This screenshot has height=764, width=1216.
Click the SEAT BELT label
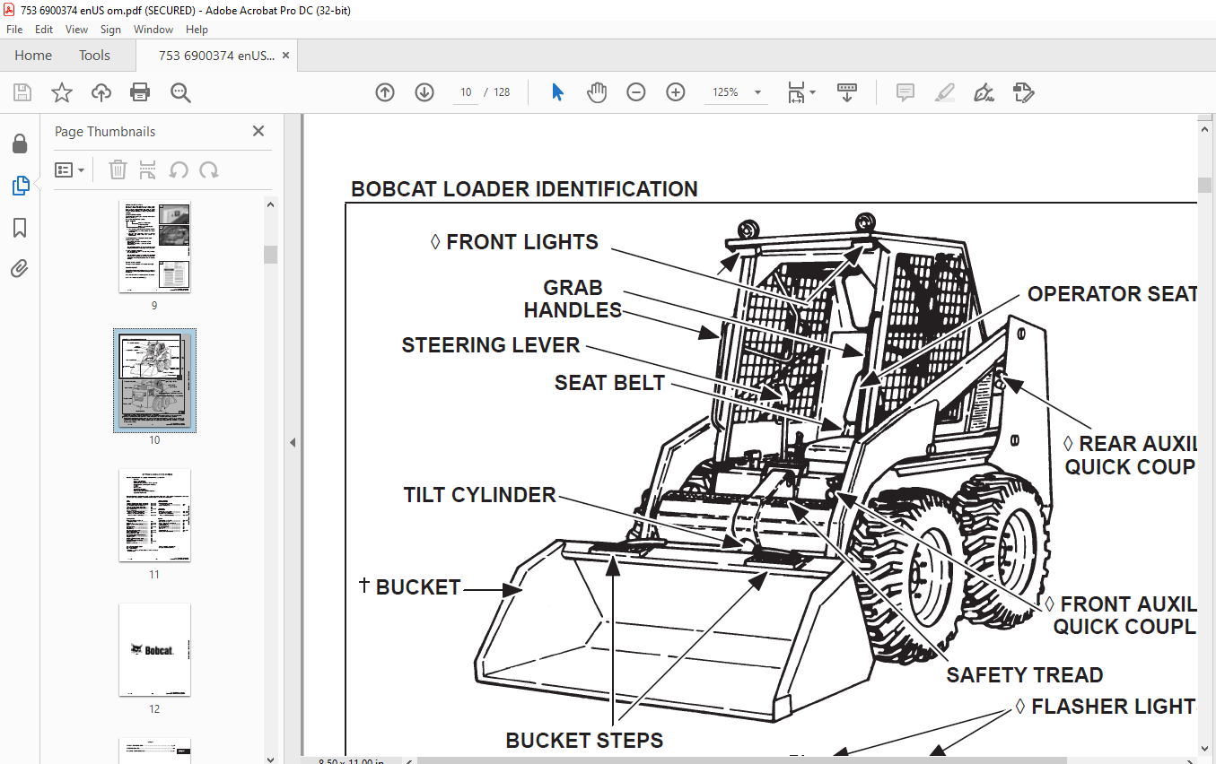point(609,383)
